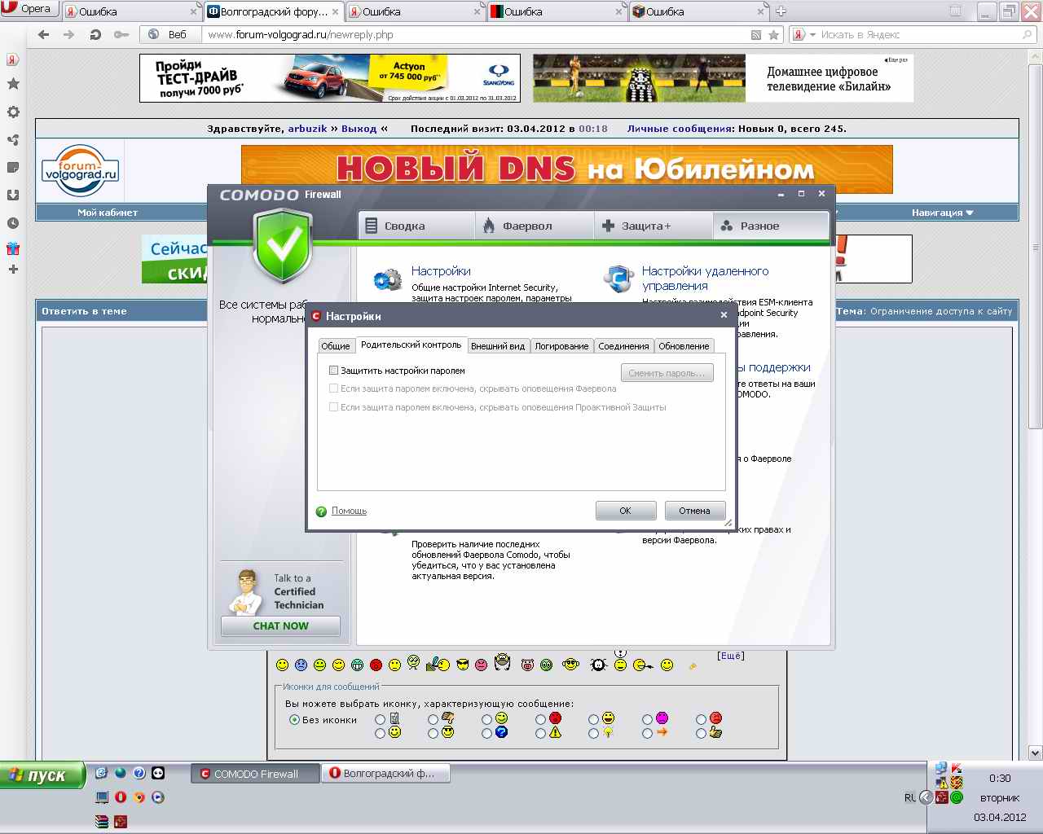The image size is (1043, 834).
Task: Insert the pig smiley
Action: click(x=527, y=665)
